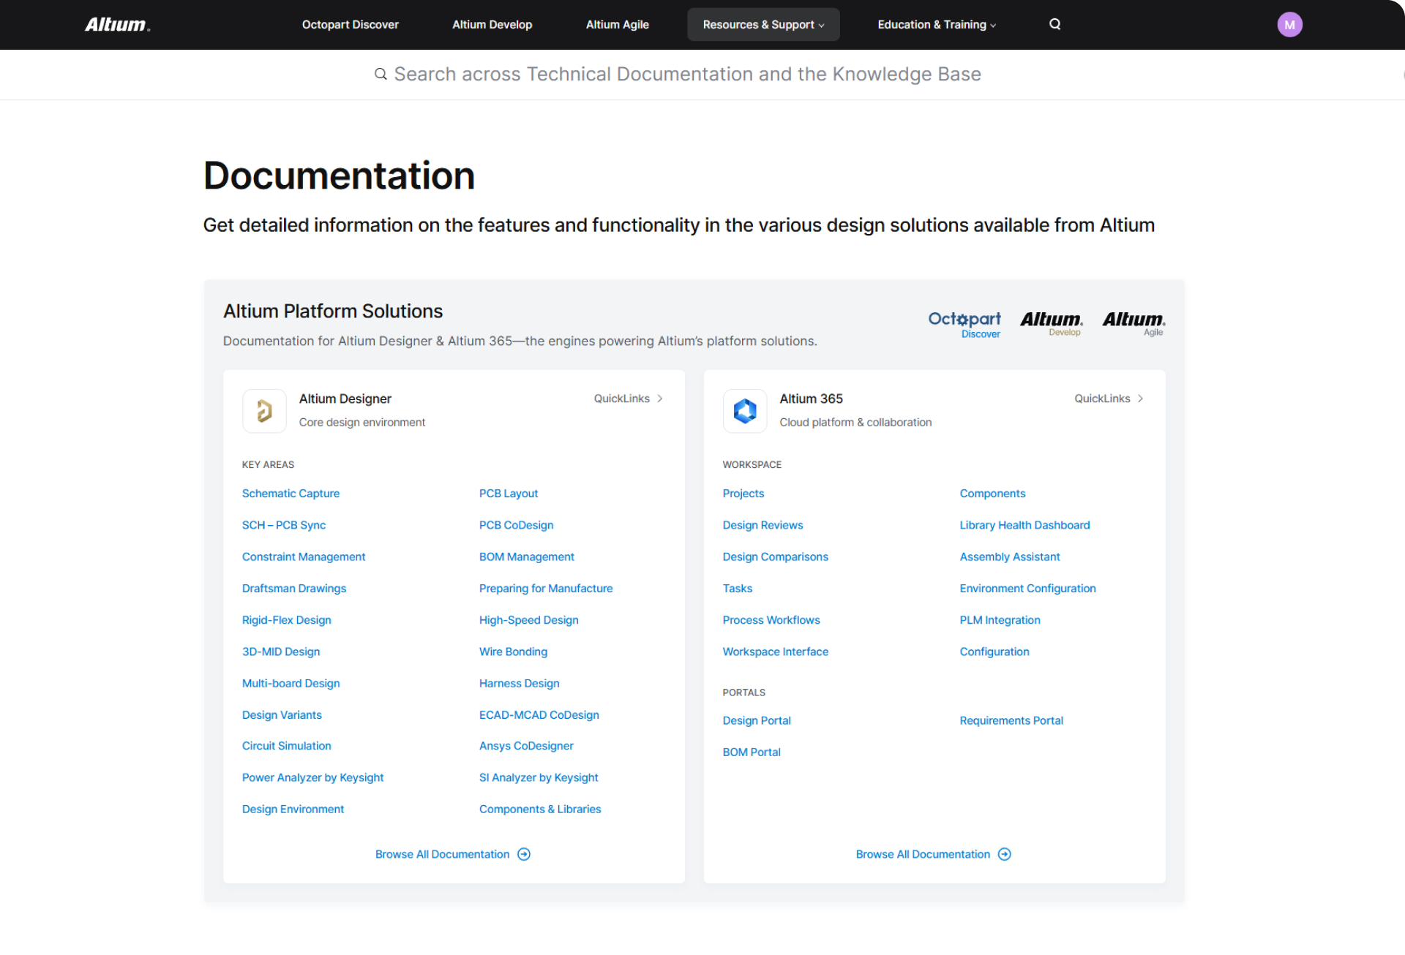
Task: Open Design Portal link
Action: 757,720
